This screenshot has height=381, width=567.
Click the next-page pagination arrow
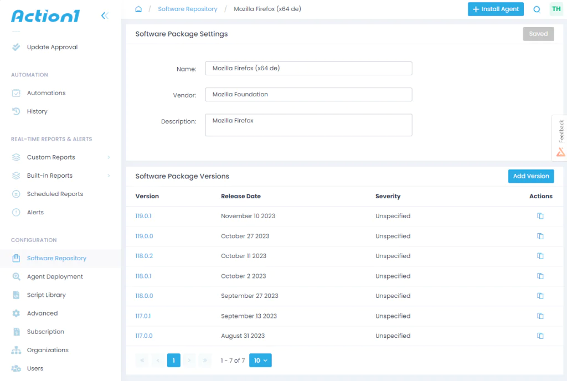[x=189, y=361]
